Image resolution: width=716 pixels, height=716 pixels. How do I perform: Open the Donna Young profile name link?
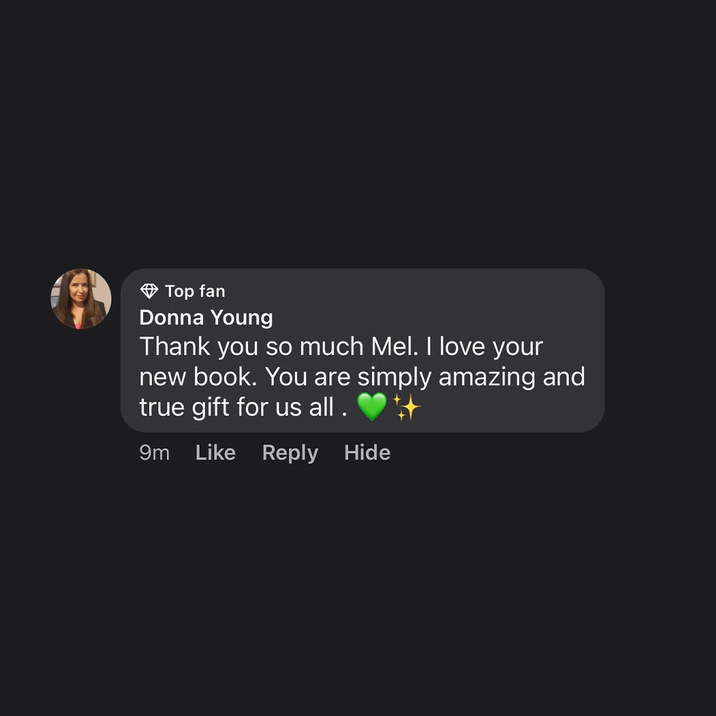click(x=206, y=318)
